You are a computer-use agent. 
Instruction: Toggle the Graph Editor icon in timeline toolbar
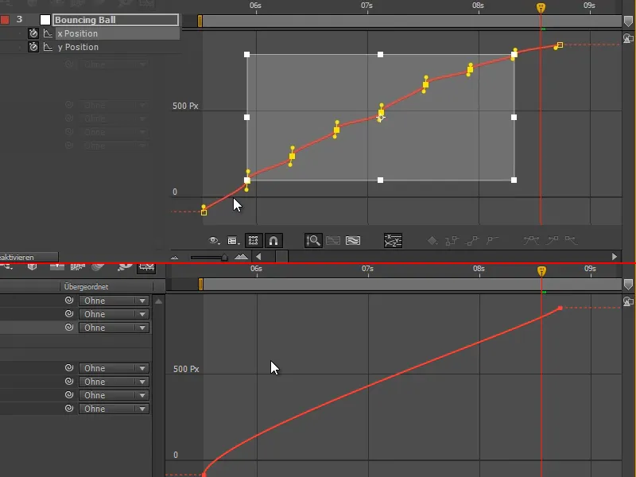tap(147, 269)
